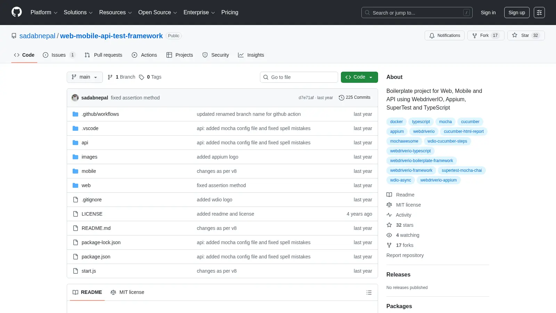Open the d7e71af commit hash link
556x313 pixels.
click(306, 98)
